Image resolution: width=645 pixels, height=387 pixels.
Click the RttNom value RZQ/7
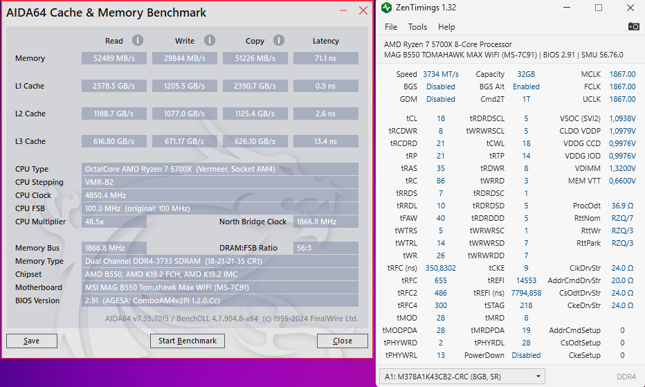point(622,218)
